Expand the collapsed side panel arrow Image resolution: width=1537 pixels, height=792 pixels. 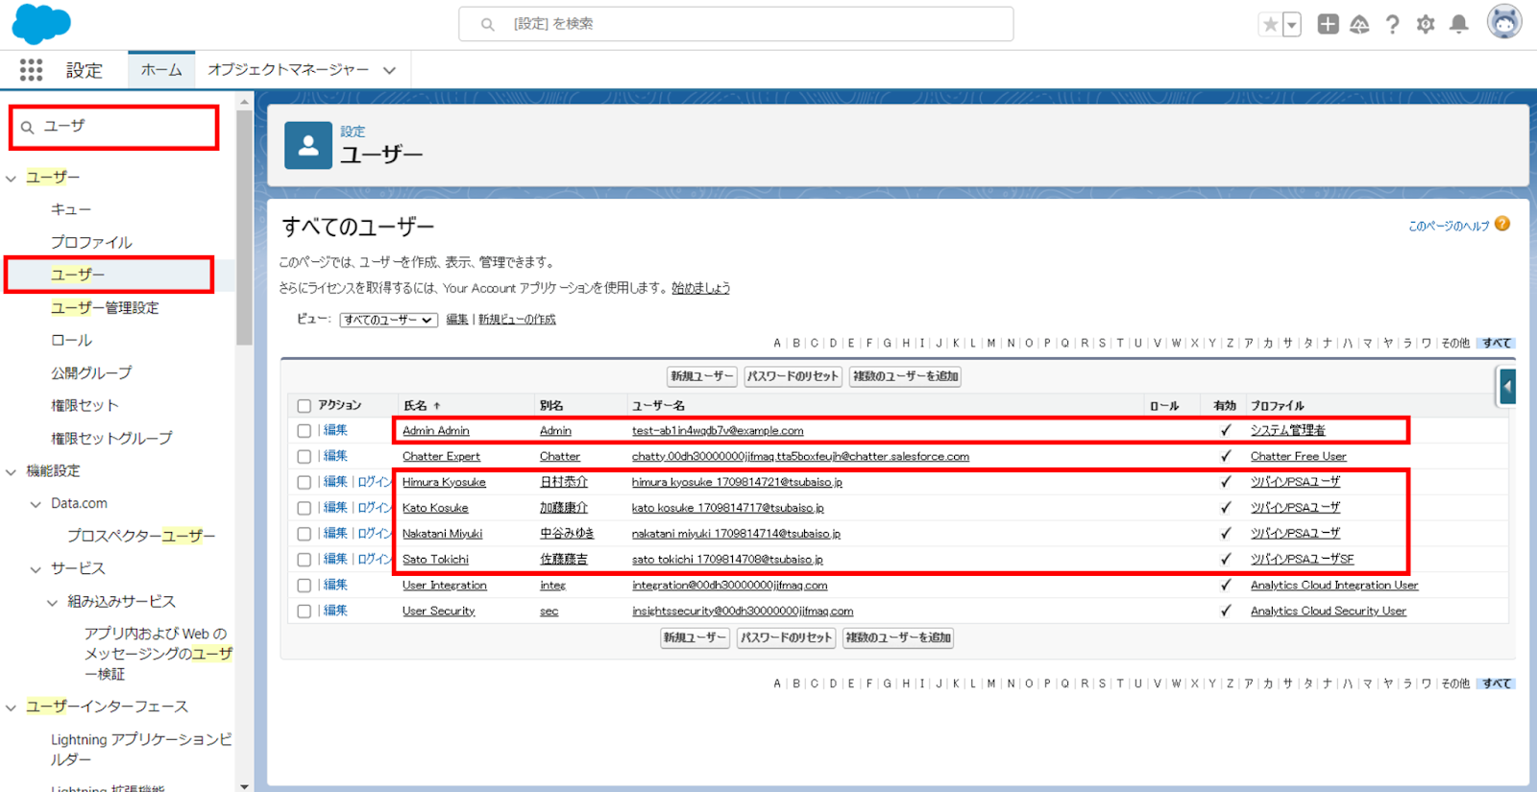click(1506, 387)
